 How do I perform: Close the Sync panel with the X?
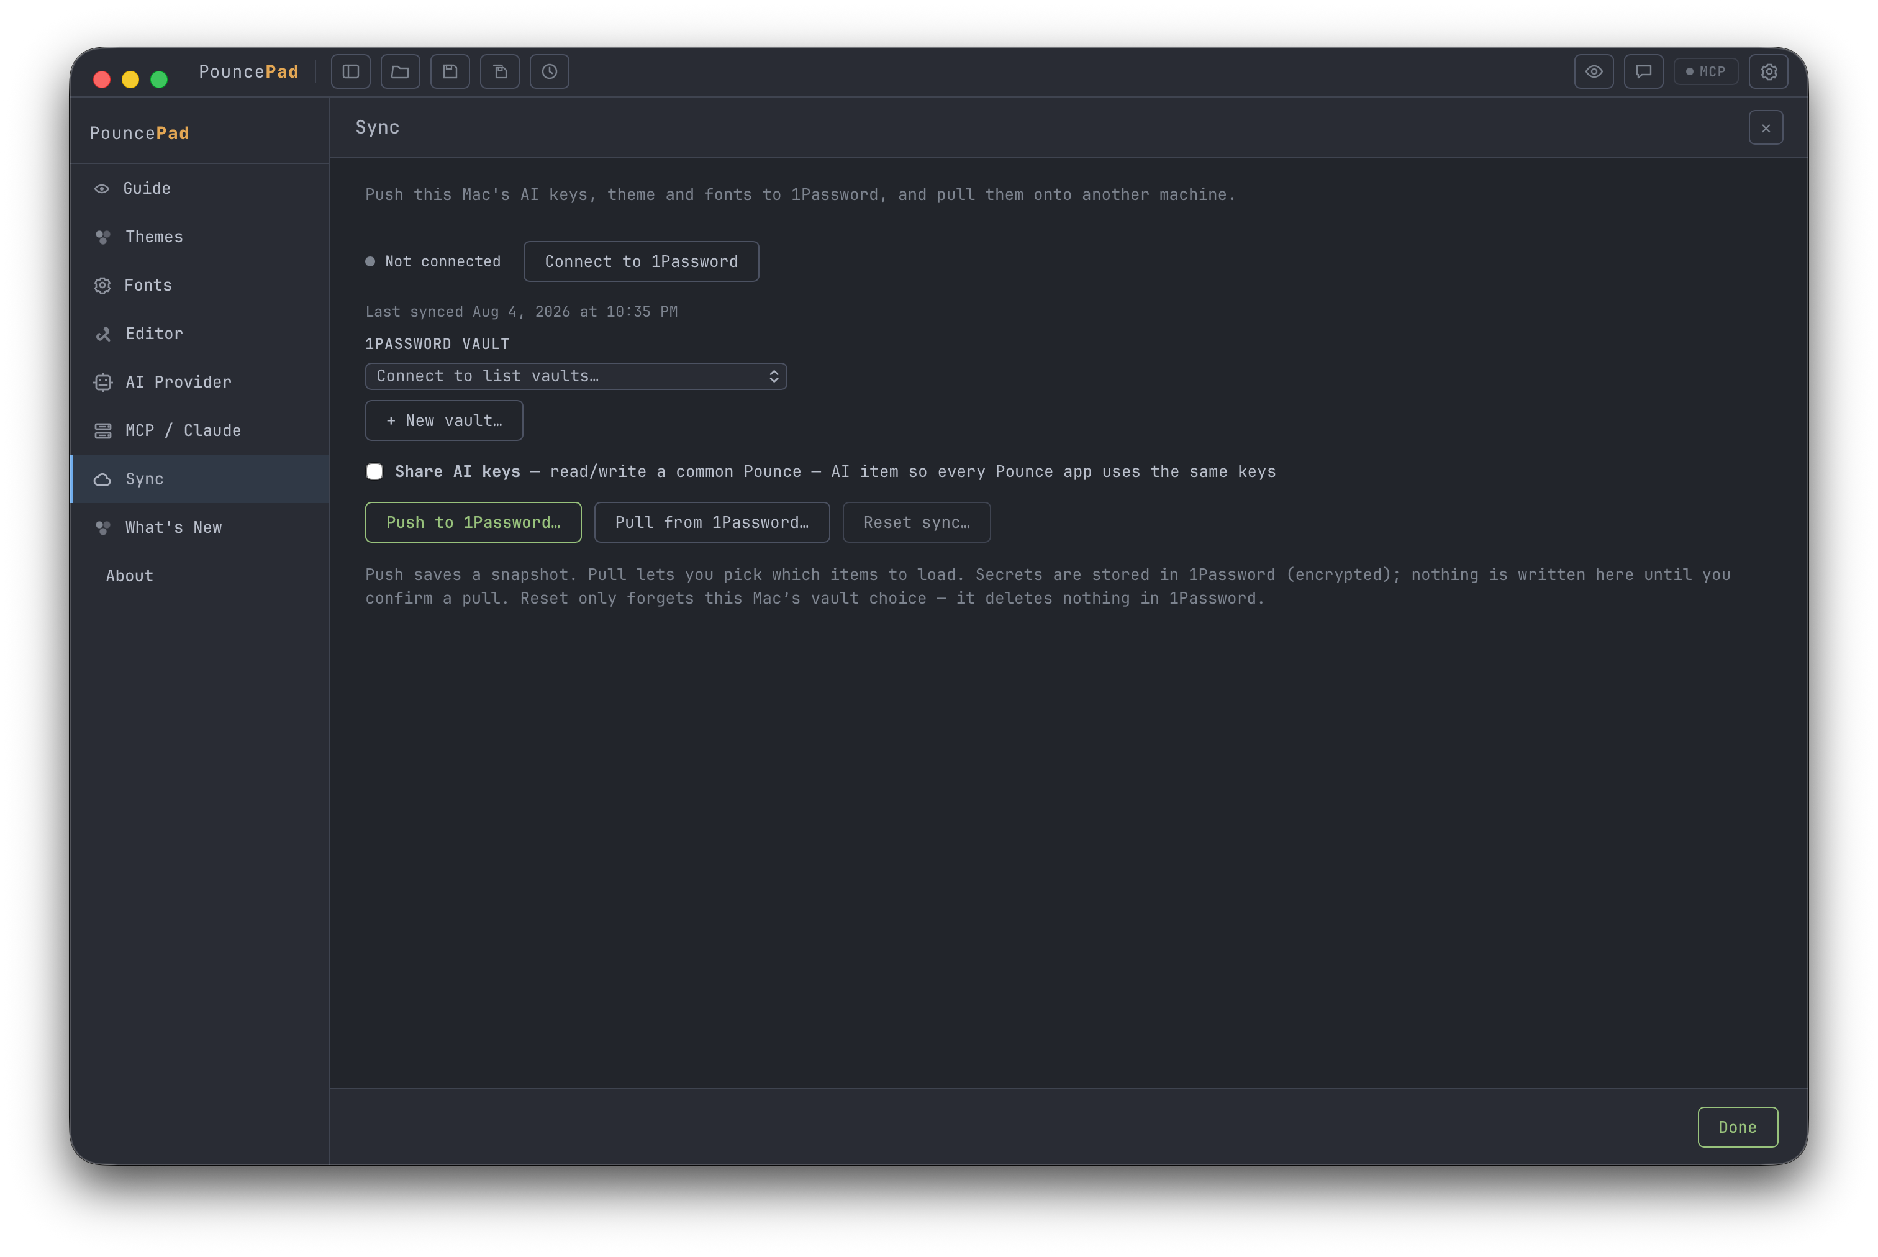pyautogui.click(x=1766, y=127)
